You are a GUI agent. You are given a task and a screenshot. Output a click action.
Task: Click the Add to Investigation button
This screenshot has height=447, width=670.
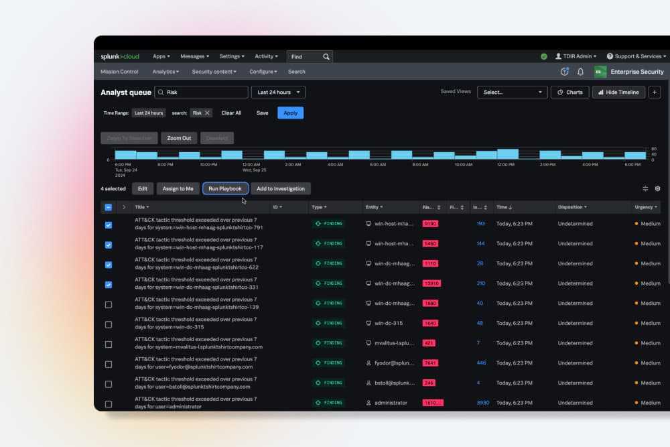click(x=281, y=188)
